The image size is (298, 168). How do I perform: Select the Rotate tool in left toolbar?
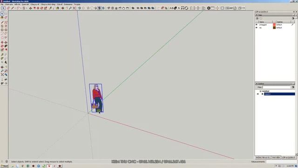[x=2, y=46]
